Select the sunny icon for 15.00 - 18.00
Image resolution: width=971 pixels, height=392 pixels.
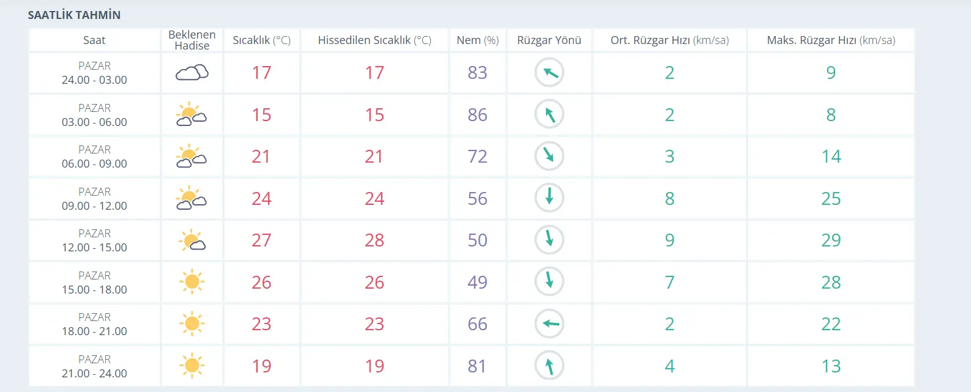coord(192,281)
